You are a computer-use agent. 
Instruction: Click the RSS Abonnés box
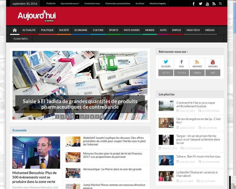[197, 67]
